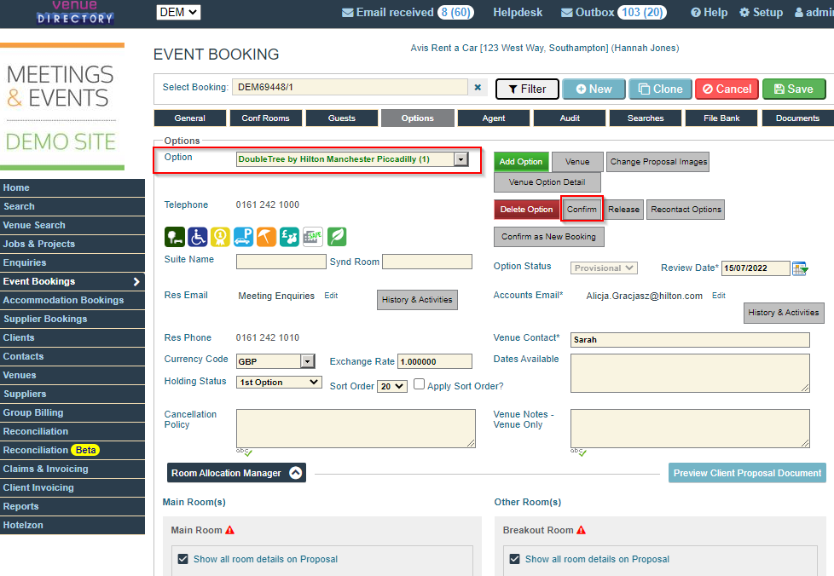Uncheck Show all room details under Breakout Room

pyautogui.click(x=514, y=559)
